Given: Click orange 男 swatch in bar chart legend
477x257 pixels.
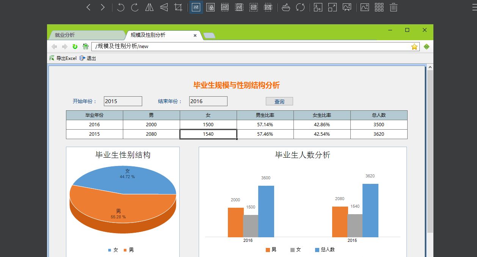Looking at the screenshot, I should pos(268,250).
